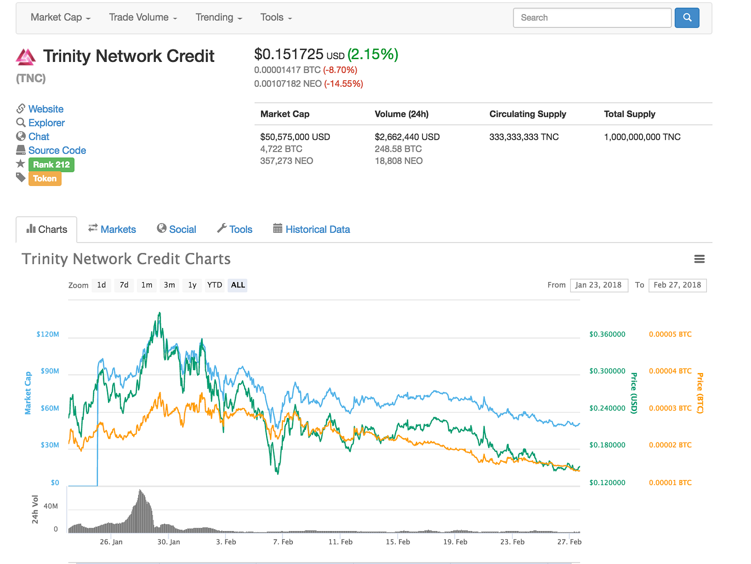Toggle the Price (USD) axis series label
751x564 pixels.
[634, 393]
